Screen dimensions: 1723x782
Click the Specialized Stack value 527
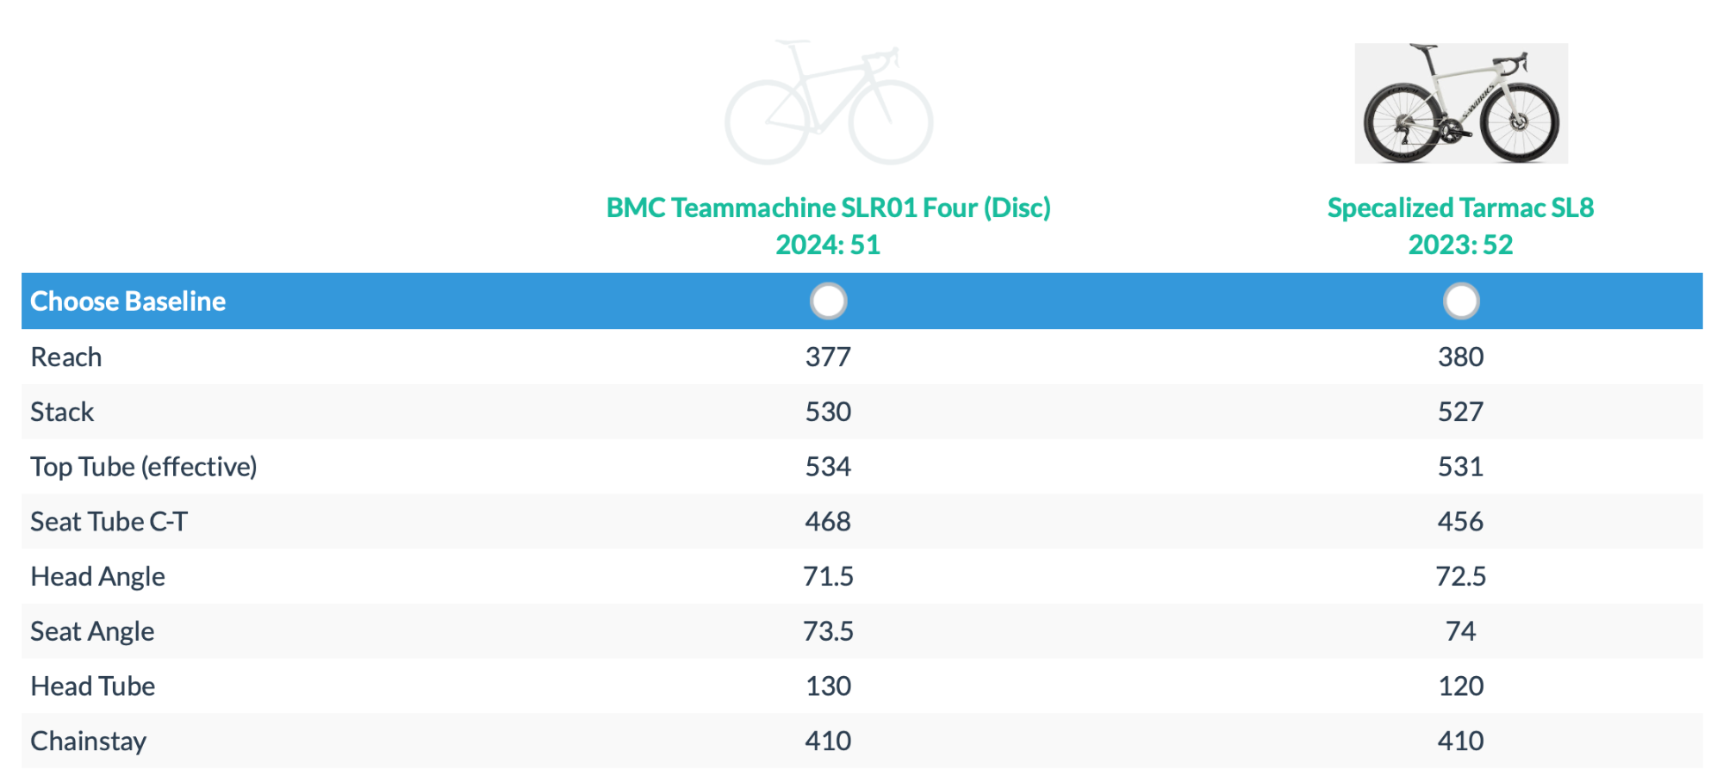coord(1460,413)
